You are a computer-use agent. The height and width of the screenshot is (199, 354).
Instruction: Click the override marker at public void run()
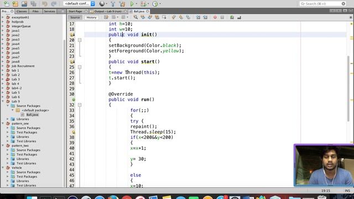click(x=74, y=99)
